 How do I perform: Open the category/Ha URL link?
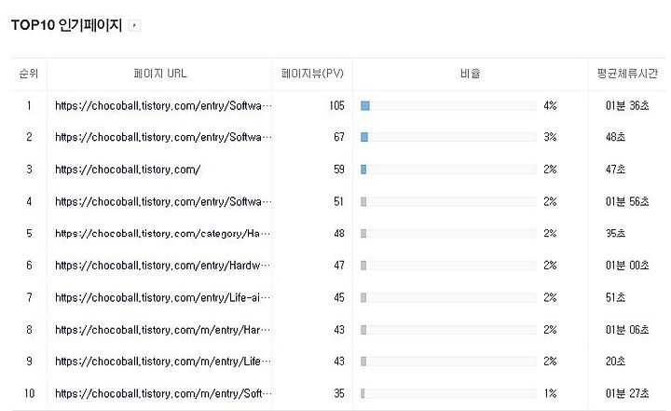[162, 234]
